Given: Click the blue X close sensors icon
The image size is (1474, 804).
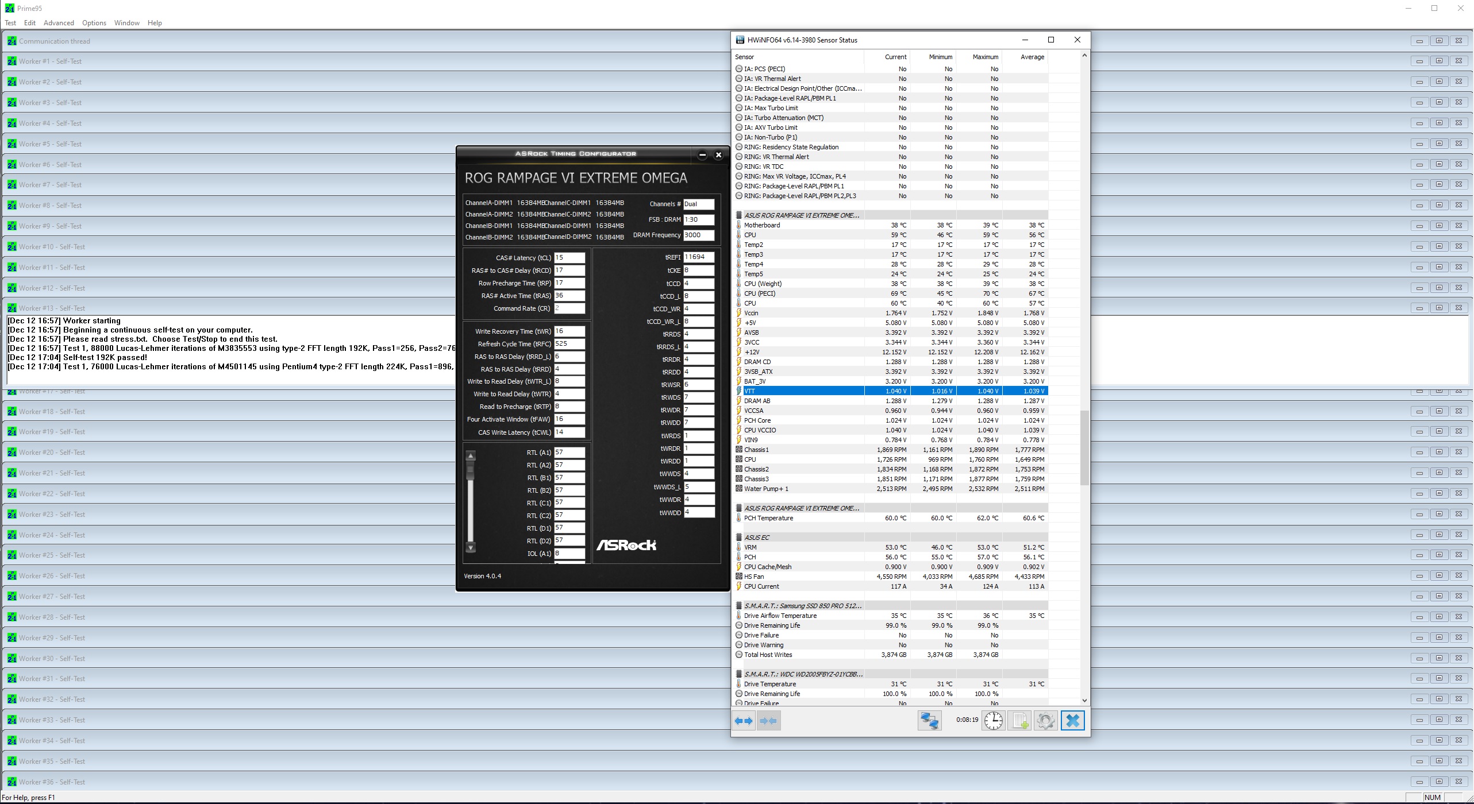Looking at the screenshot, I should tap(1072, 721).
